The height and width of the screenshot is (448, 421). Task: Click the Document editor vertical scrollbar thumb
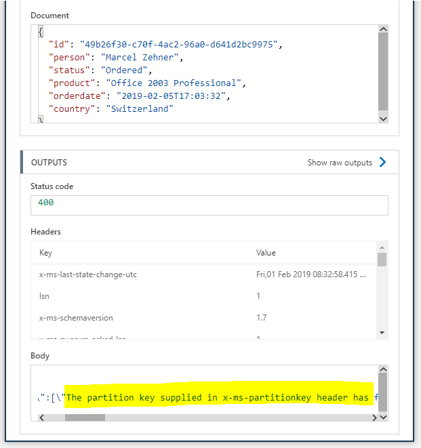pos(383,71)
